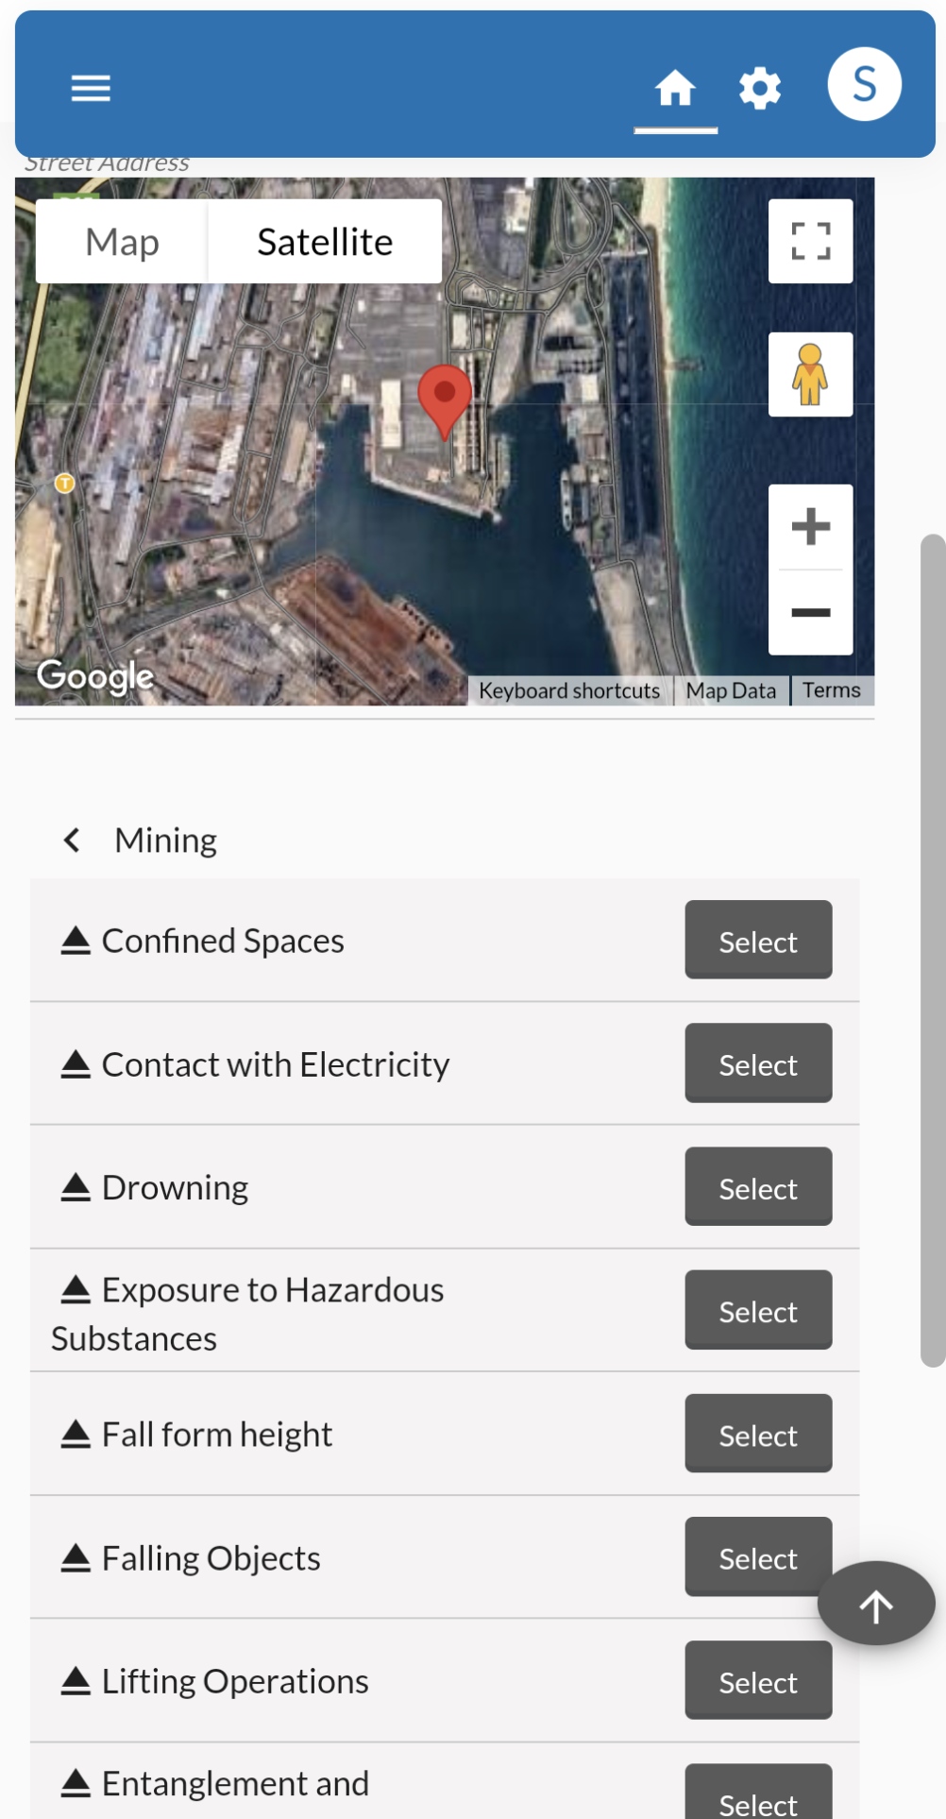Select the Lifting Operations hazard
The height and width of the screenshot is (1819, 946).
coord(757,1680)
